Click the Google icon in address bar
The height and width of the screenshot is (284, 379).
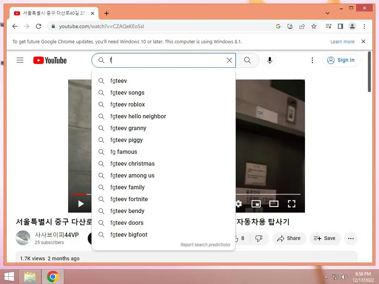point(278,26)
